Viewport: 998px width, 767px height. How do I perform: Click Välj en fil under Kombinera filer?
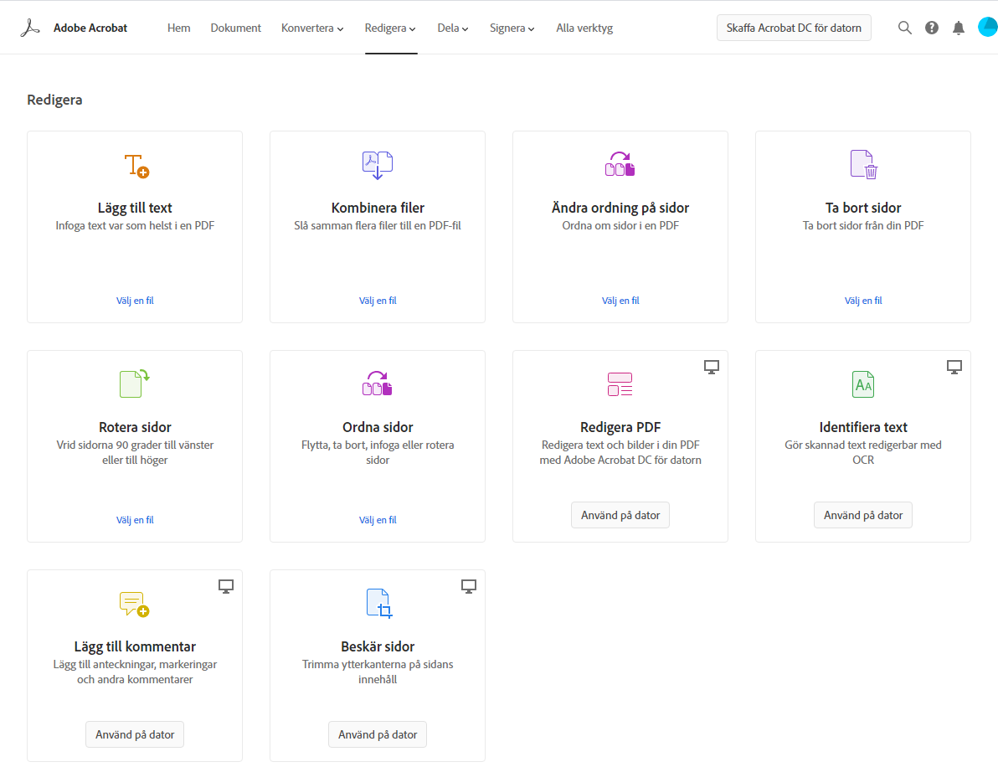click(x=378, y=301)
